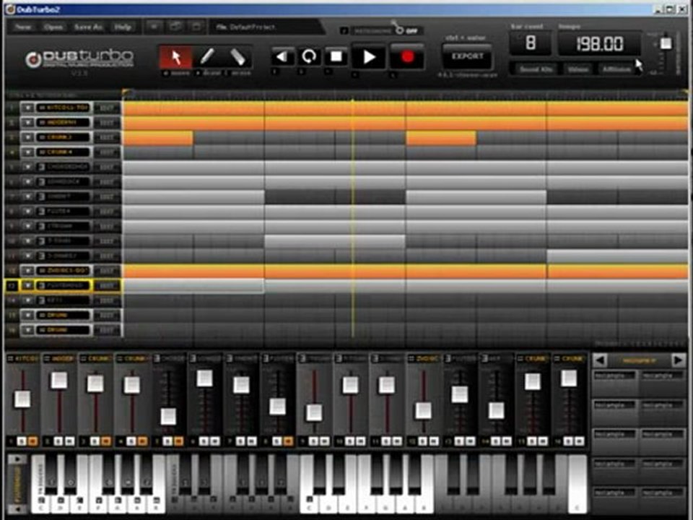Click the keyboard scroll arrow above the piano's left strip
This screenshot has height=520, width=693.
point(17,459)
